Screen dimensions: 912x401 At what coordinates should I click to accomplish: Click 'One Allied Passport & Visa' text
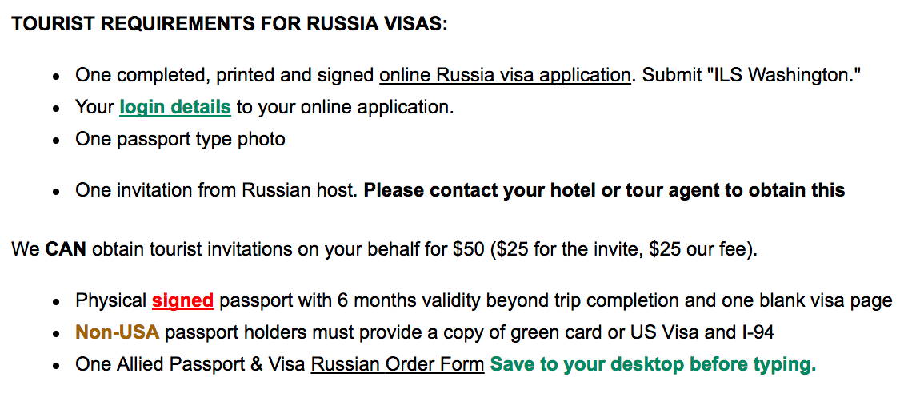190,364
